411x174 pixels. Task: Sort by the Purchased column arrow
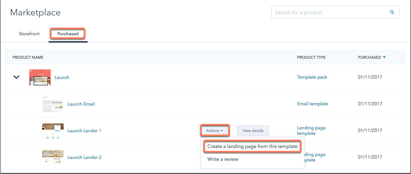coord(384,57)
